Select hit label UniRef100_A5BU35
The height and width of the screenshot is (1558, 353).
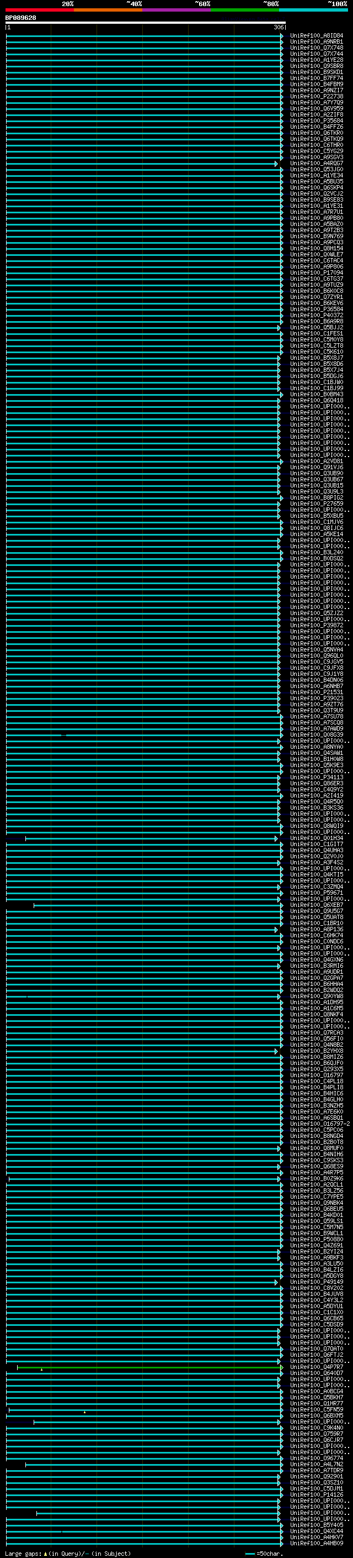316,181
